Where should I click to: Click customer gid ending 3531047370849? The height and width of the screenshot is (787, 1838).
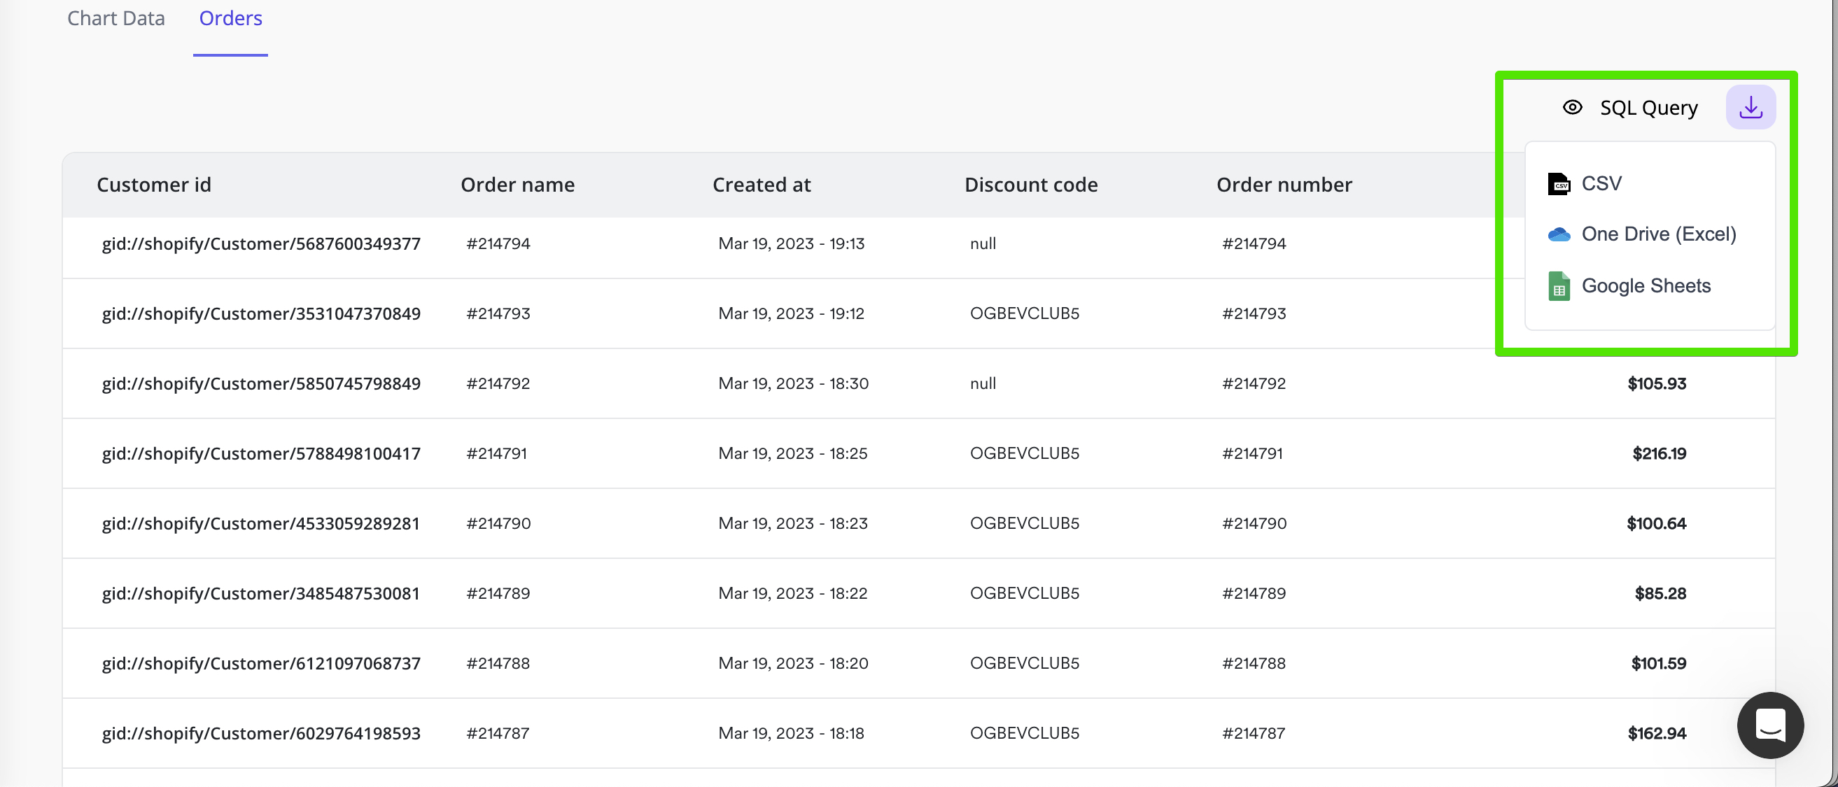pos(261,313)
